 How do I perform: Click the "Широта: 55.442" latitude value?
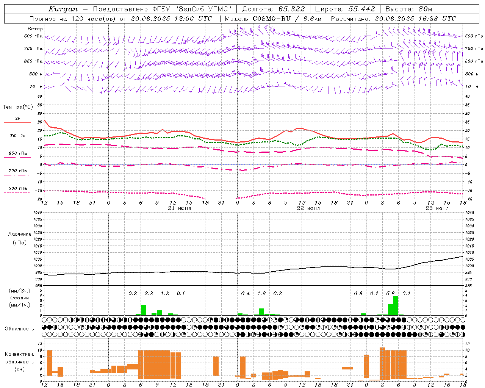(x=345, y=9)
